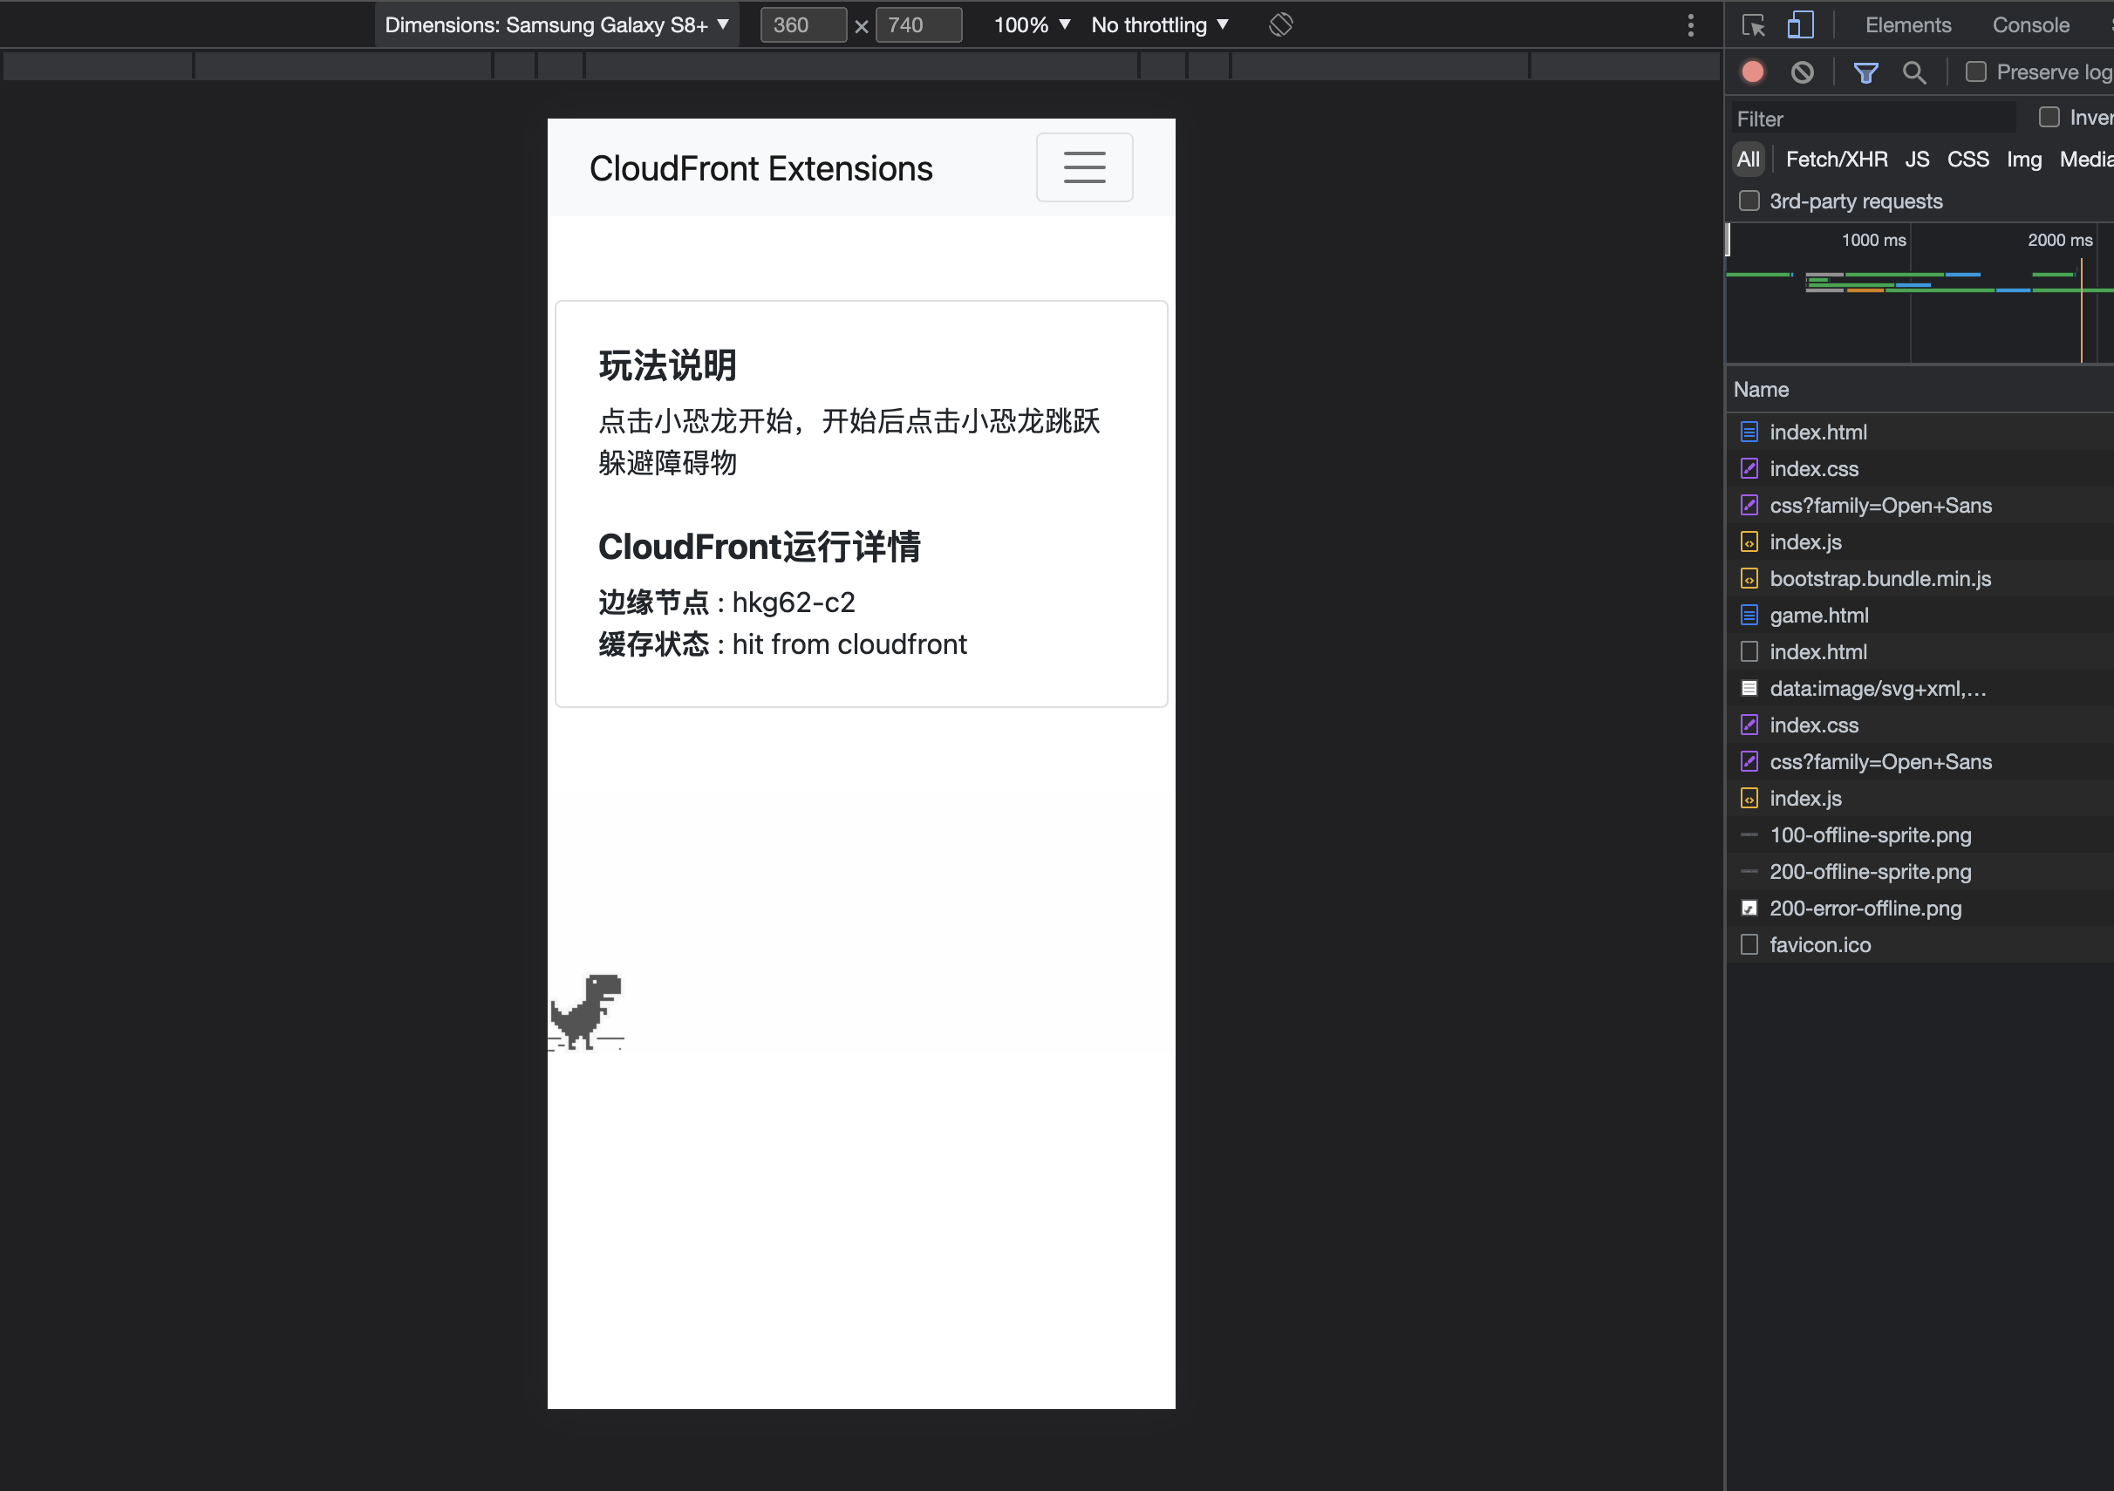Click the cache status text hit from cloudfront
Screen dimensions: 2114x1491
point(849,643)
